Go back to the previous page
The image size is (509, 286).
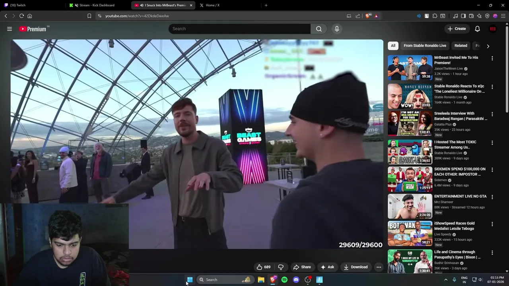(x=6, y=16)
